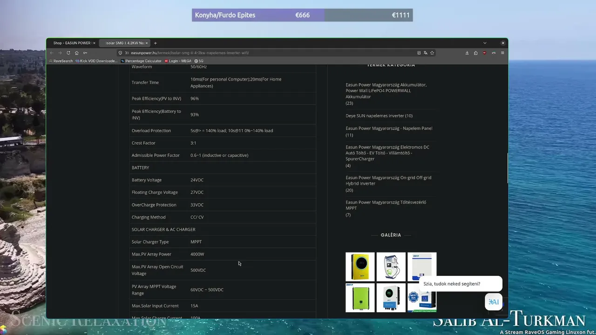Open the Elektromos DC Autó Töltő category
The image size is (596, 335).
[387, 153]
